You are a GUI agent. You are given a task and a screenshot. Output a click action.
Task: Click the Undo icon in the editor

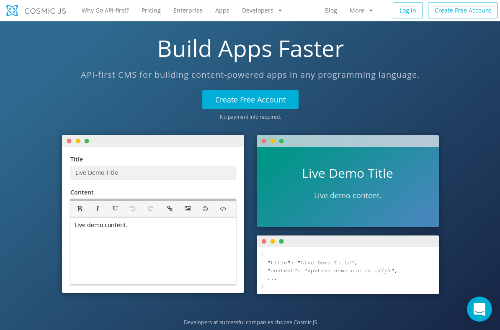[x=133, y=209]
